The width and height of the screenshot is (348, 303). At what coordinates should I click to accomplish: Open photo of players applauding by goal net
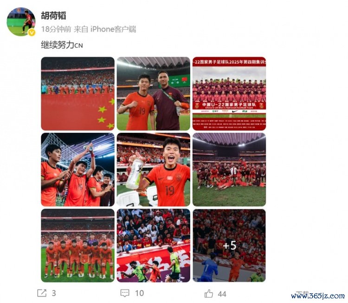(x=77, y=170)
